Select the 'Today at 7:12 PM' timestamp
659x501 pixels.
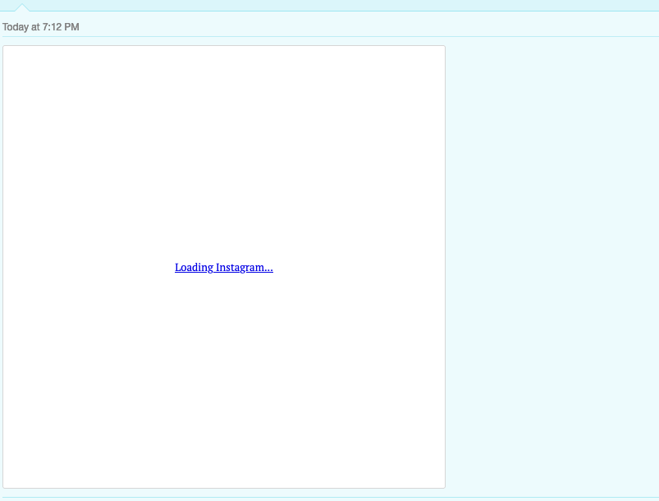click(41, 27)
